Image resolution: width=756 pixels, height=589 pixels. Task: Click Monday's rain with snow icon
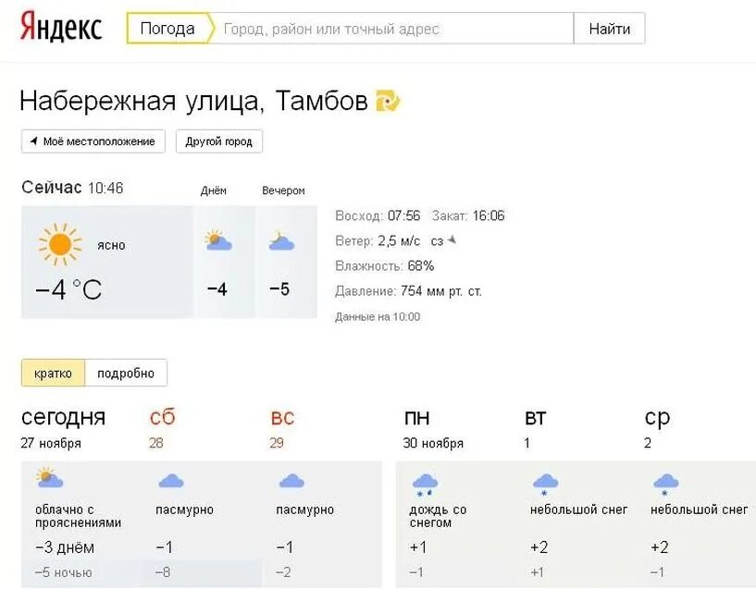(x=425, y=482)
